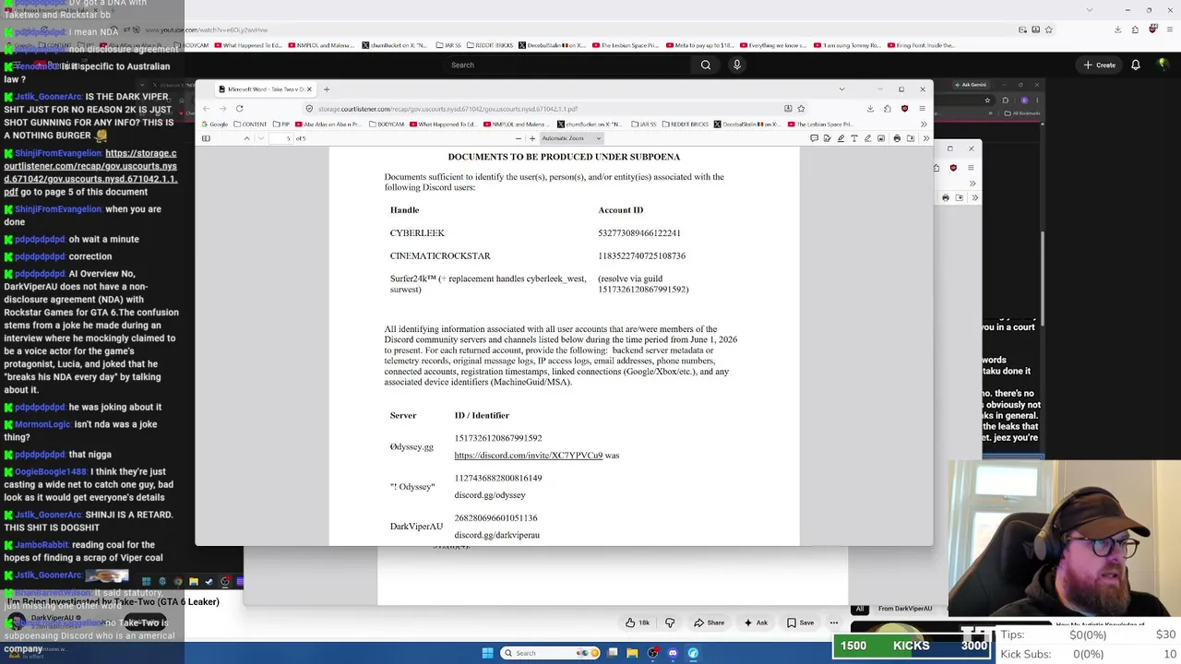Screen dimensions: 1181x664
Task: Click the PDF page number field
Action: coord(282,138)
